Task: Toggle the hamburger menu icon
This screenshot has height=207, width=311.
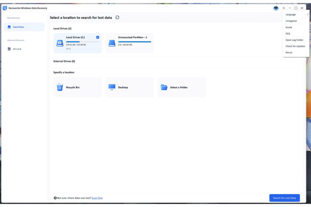Action: pyautogui.click(x=284, y=8)
